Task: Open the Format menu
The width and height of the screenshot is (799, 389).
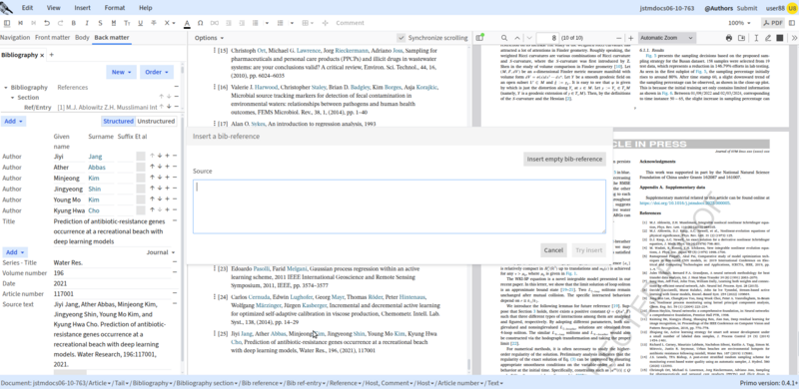Action: point(115,8)
